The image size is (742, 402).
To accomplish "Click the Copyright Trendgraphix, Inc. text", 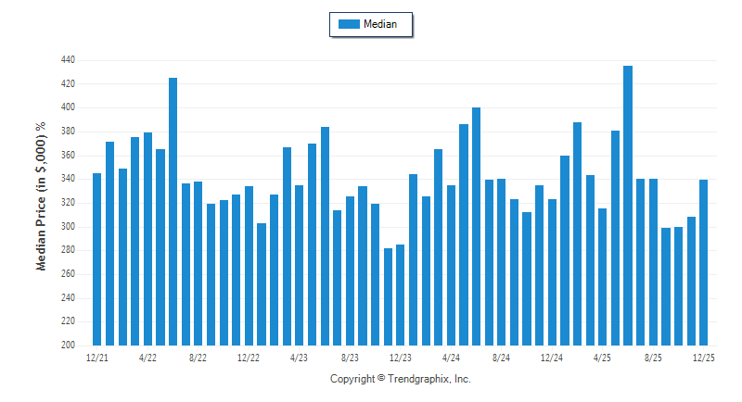I will click(401, 379).
